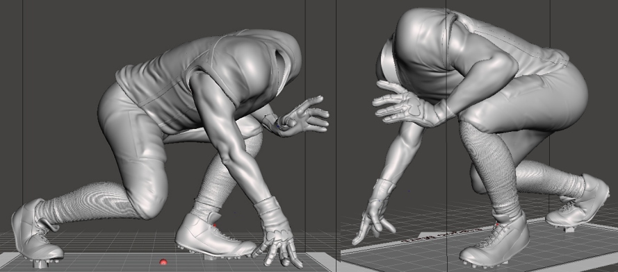The height and width of the screenshot is (272, 618).
Task: Select the red sphere marker on the floor
Action: [163, 262]
